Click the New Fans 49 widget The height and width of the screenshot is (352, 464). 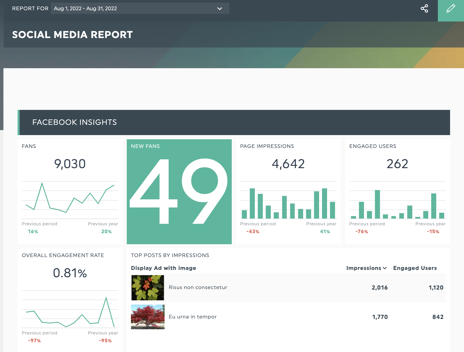(179, 191)
